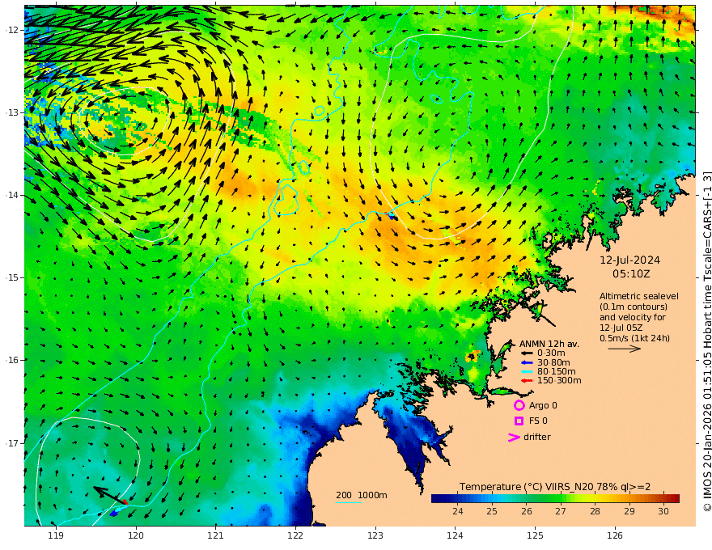The width and height of the screenshot is (712, 550).
Task: Click the red 150-300m legend arrow
Action: point(527,381)
